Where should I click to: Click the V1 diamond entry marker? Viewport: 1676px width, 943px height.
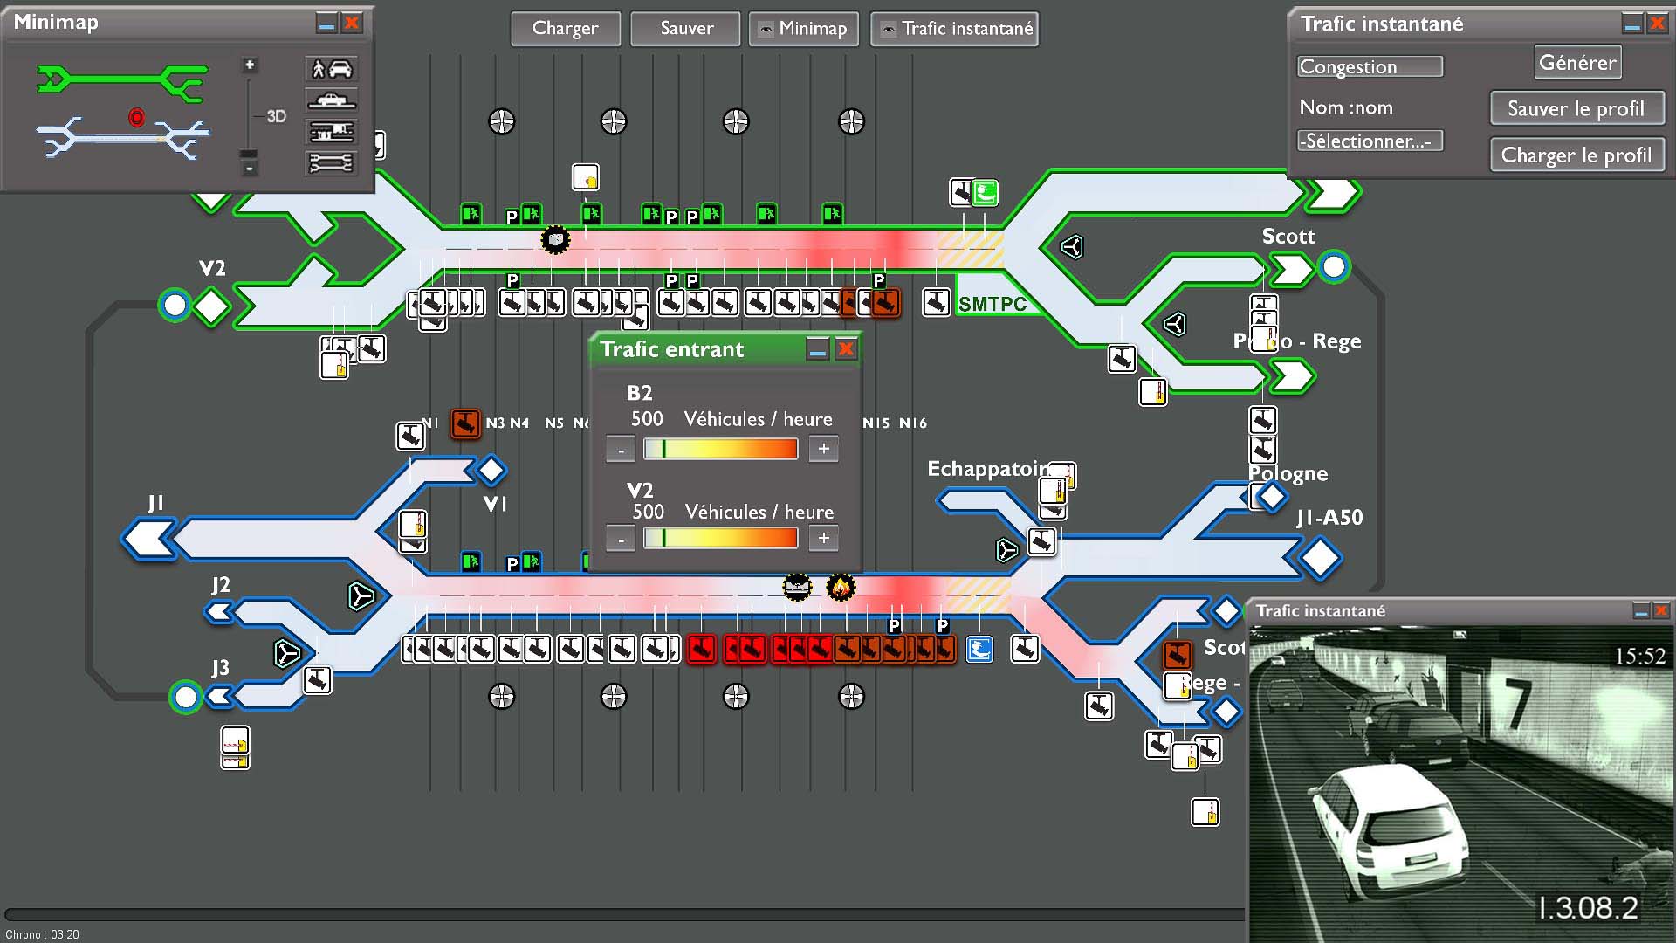coord(491,470)
